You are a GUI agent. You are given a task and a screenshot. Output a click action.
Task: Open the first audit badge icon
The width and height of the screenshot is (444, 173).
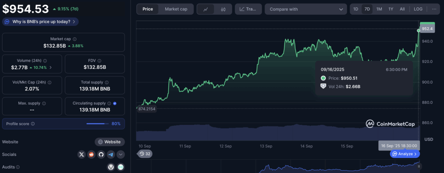[111, 167]
